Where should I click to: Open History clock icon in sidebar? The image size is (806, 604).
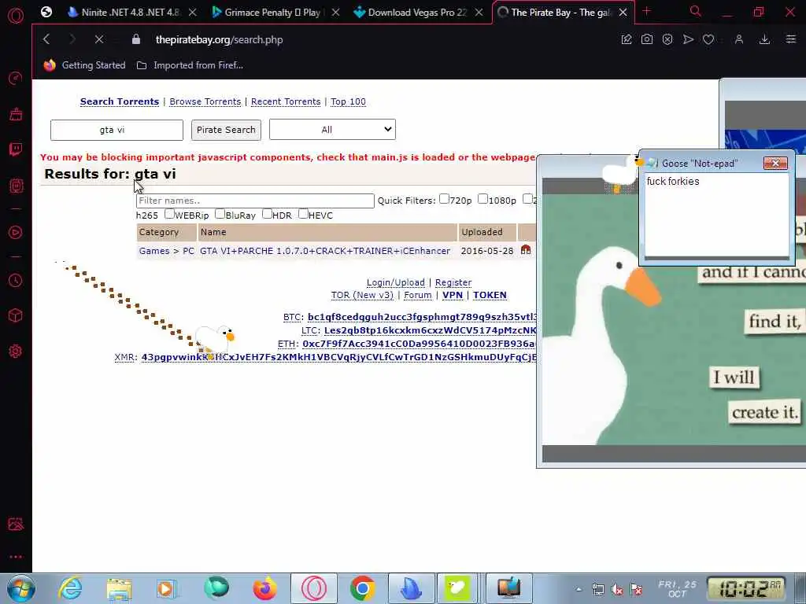coord(16,280)
